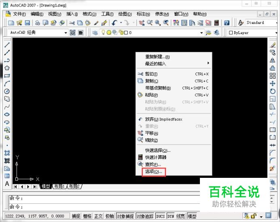Image resolution: width=280 pixels, height=222 pixels.
Task: Choose 重复新建...(R) in context menu
Action: point(174,57)
